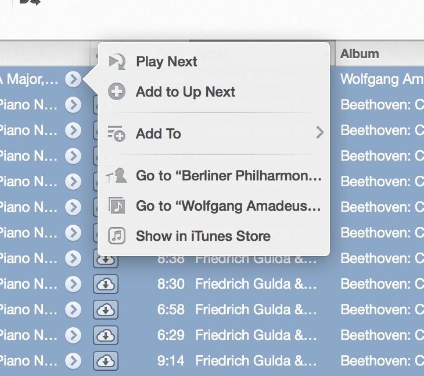Click the cloud download icon for the 8:30 track
424x376 pixels.
pos(106,284)
